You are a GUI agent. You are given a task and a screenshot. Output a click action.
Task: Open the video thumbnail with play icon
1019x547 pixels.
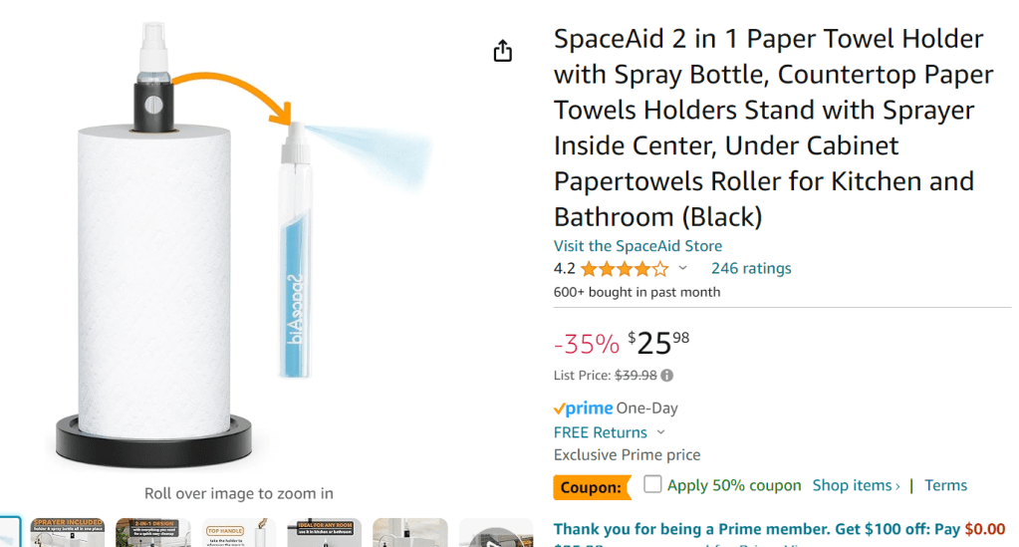pyautogui.click(x=496, y=534)
